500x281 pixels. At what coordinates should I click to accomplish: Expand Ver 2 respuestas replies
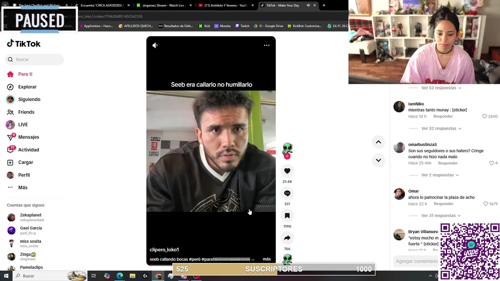[x=440, y=175]
